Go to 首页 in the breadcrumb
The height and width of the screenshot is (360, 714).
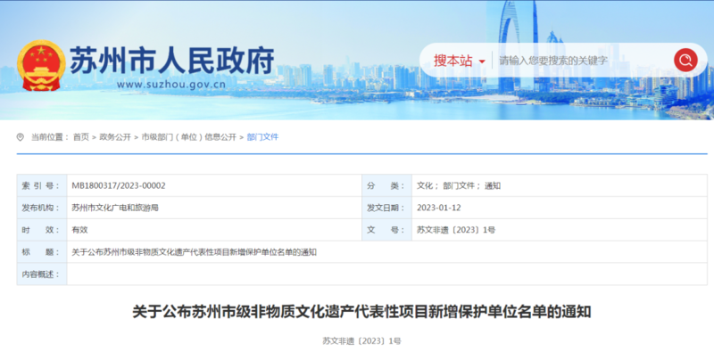tap(81, 137)
